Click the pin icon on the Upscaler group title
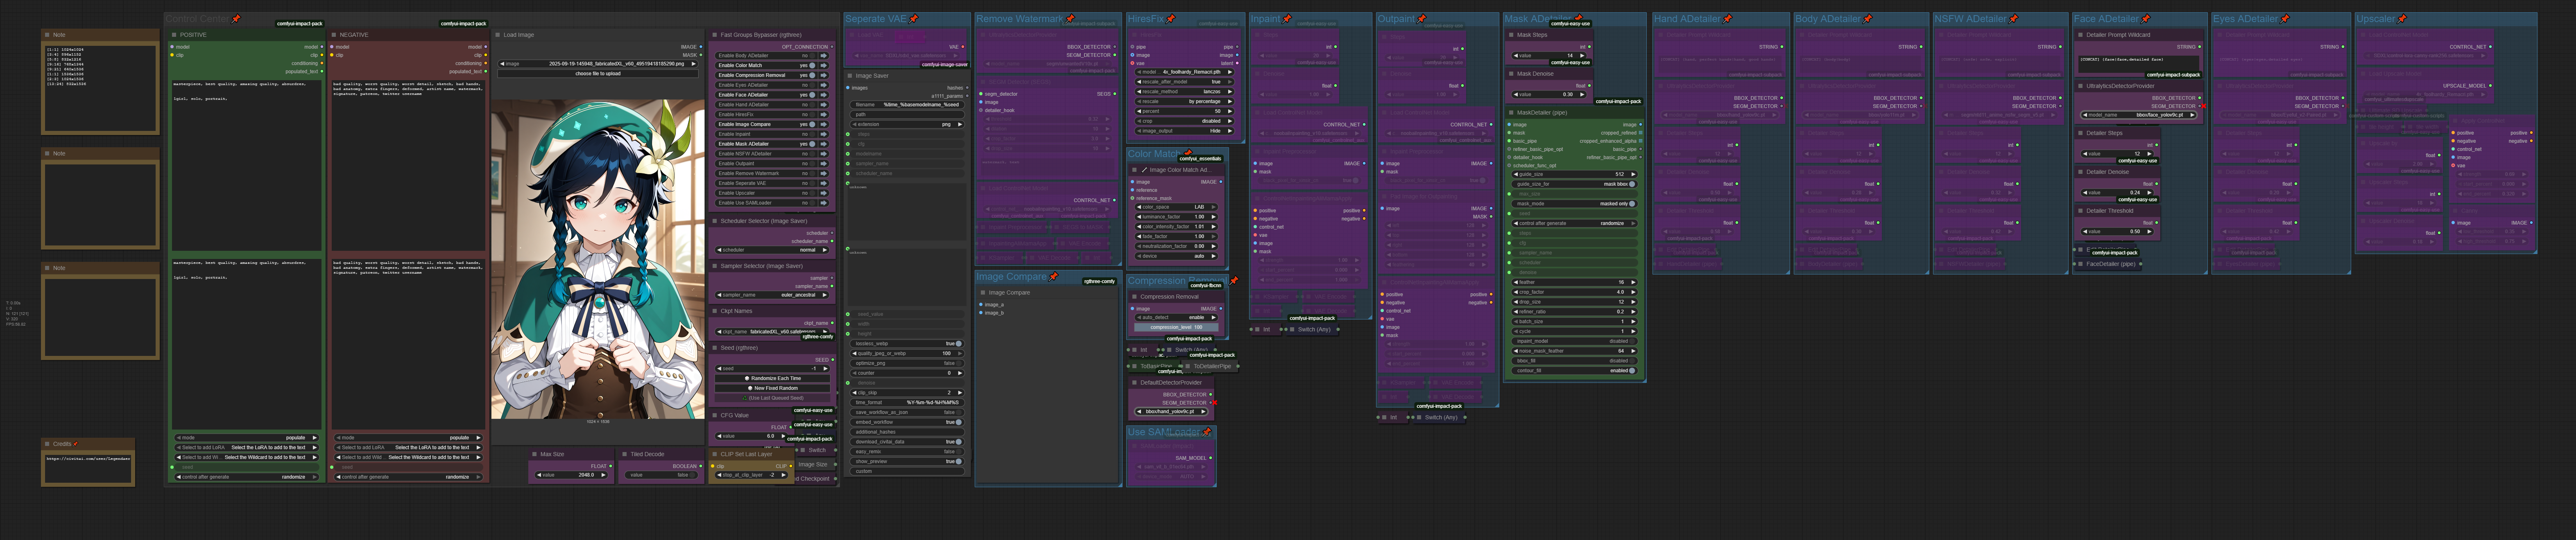 [x=2402, y=19]
